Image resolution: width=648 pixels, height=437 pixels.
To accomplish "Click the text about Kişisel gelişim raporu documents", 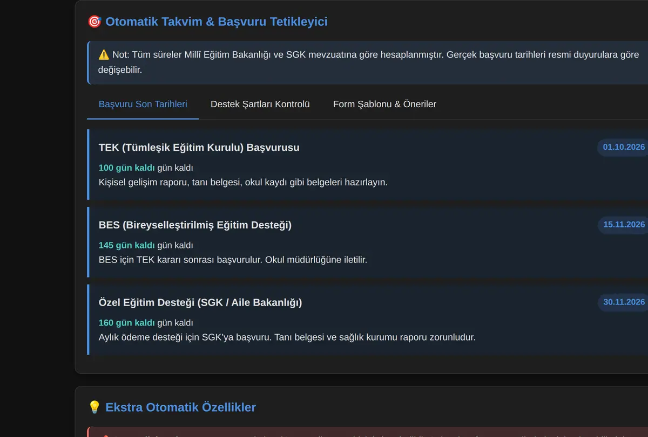I will [243, 182].
